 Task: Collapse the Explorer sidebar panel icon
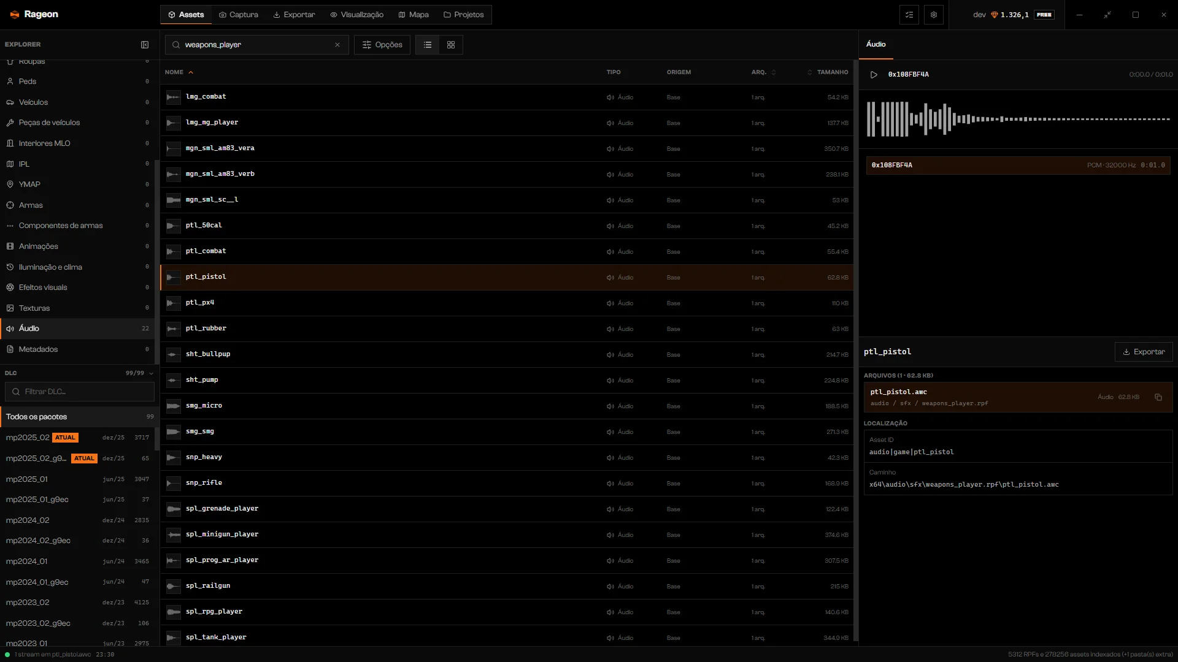pos(145,45)
